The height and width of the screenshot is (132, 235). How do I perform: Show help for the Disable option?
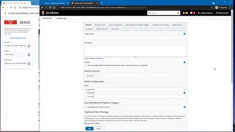click(184, 62)
